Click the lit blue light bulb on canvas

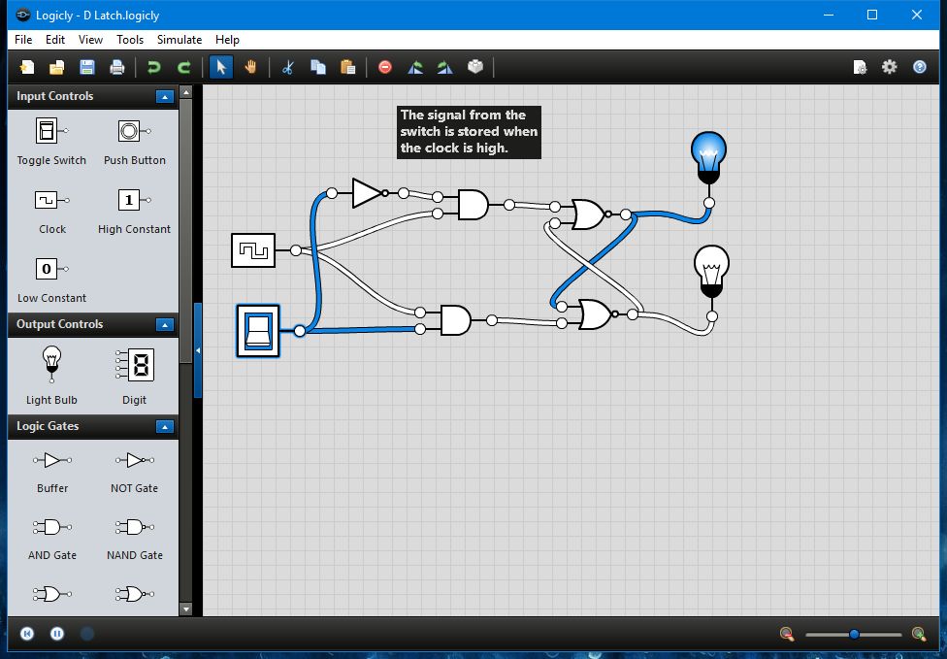point(708,157)
